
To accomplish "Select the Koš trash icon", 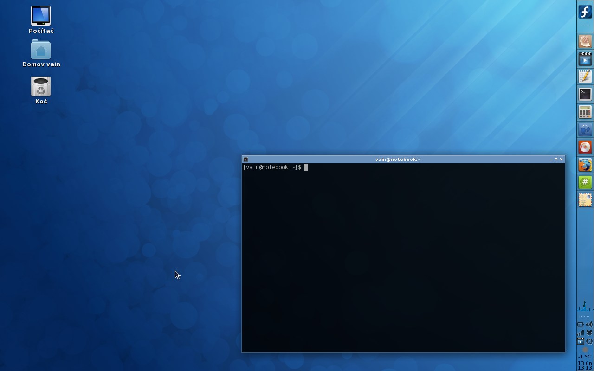I will 41,90.
